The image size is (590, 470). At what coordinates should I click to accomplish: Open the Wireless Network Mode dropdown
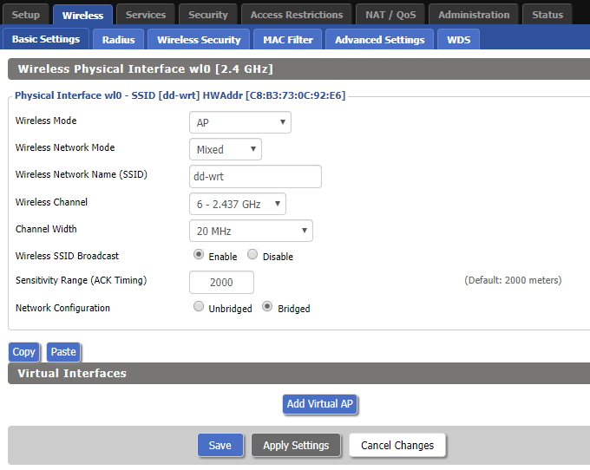coord(226,149)
